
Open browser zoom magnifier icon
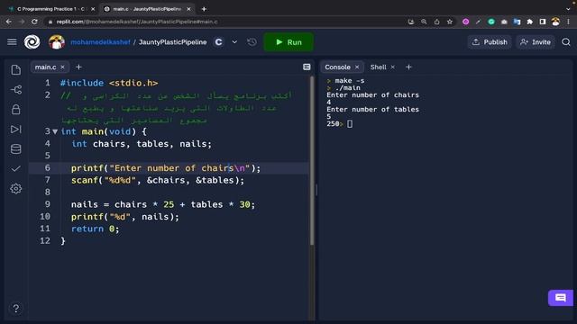click(x=424, y=22)
